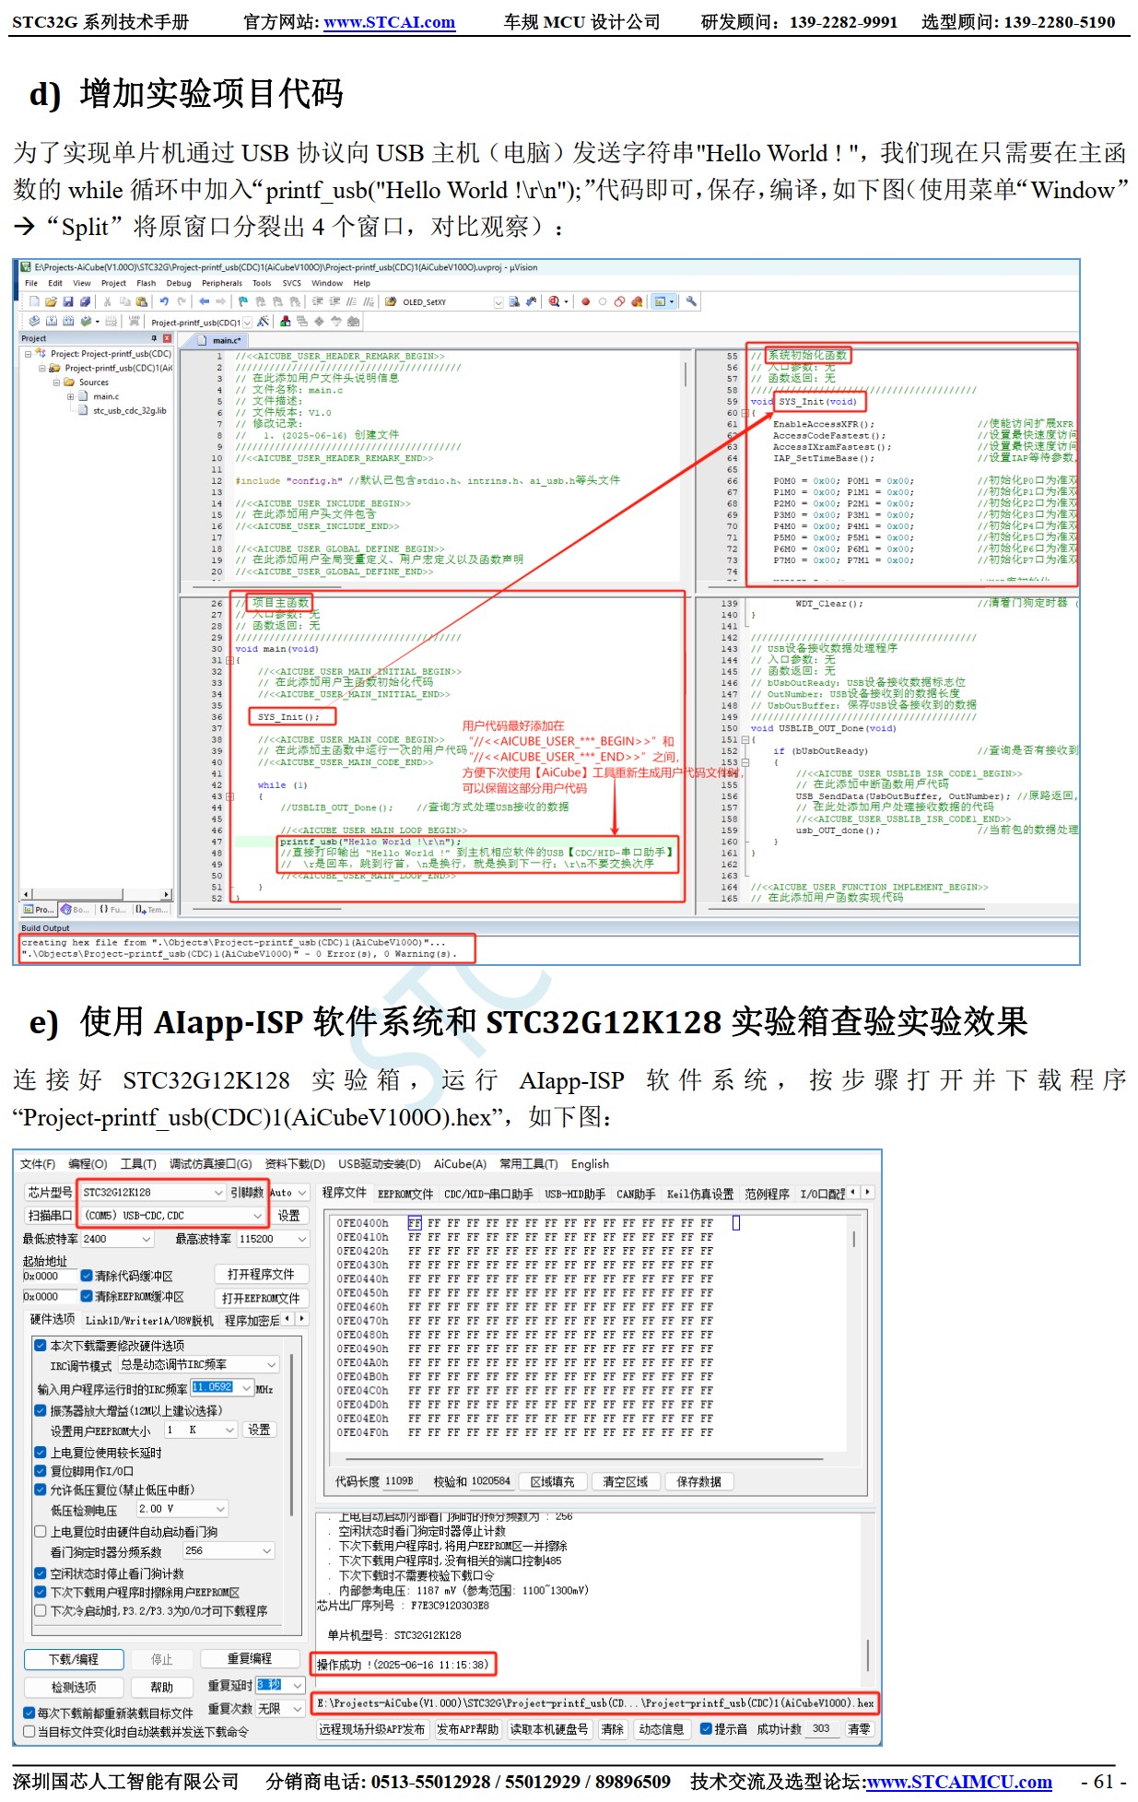Screen dimensions: 1138x1802
Task: Click the Rebuild all target files icon
Action: pos(68,322)
